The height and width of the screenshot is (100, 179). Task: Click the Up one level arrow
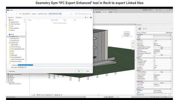[17, 14]
